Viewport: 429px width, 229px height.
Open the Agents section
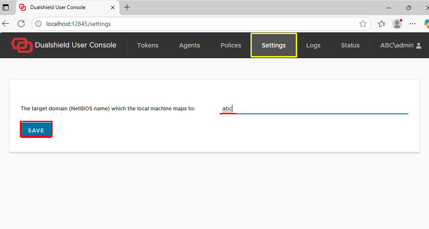coord(189,45)
